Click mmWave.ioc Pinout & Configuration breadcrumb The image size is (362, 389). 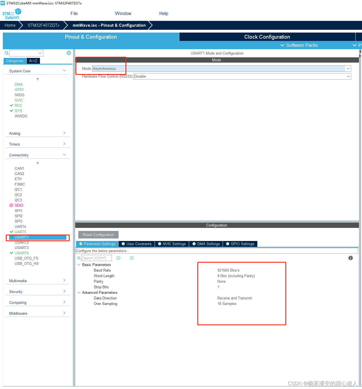coord(109,25)
